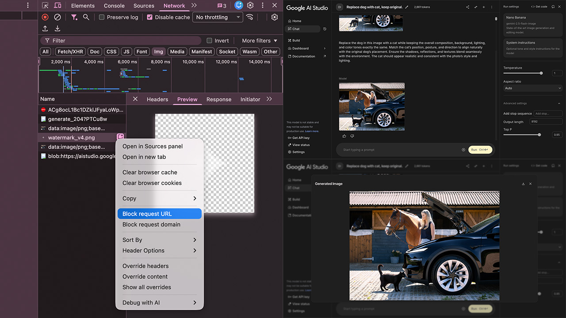The width and height of the screenshot is (566, 318).
Task: Toggle the device toolbar icon
Action: (57, 6)
